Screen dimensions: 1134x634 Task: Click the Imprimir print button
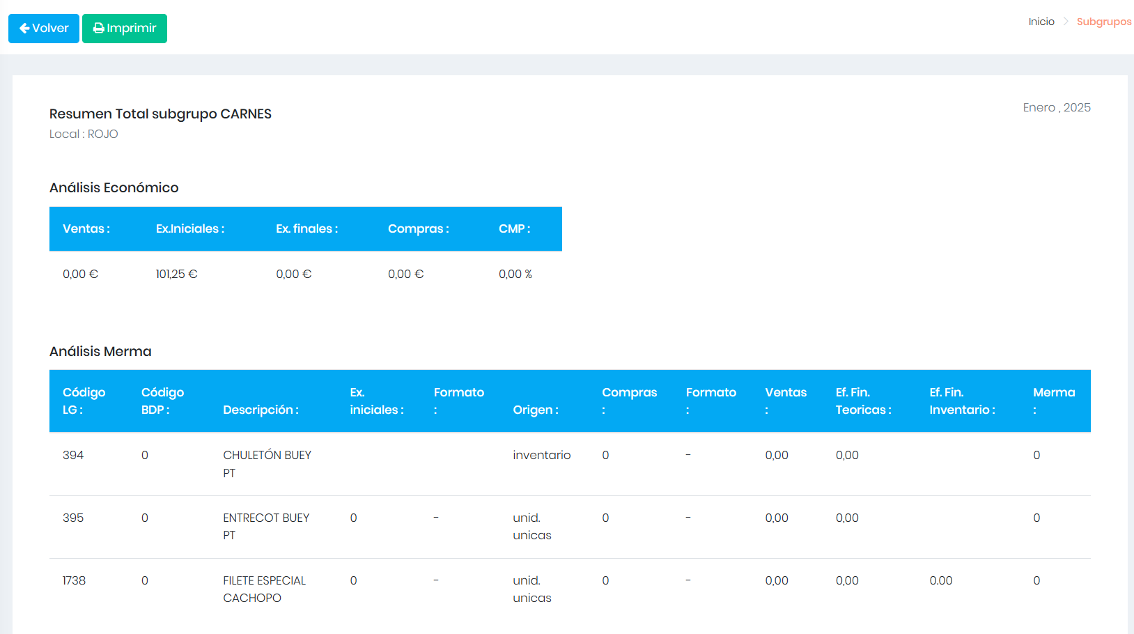coord(125,29)
